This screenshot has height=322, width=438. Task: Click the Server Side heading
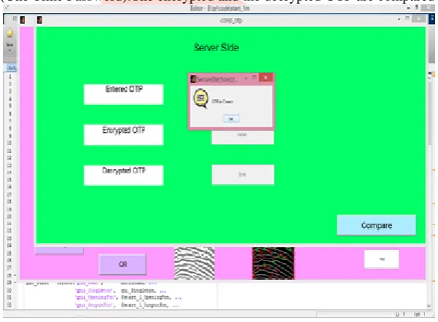coord(216,47)
